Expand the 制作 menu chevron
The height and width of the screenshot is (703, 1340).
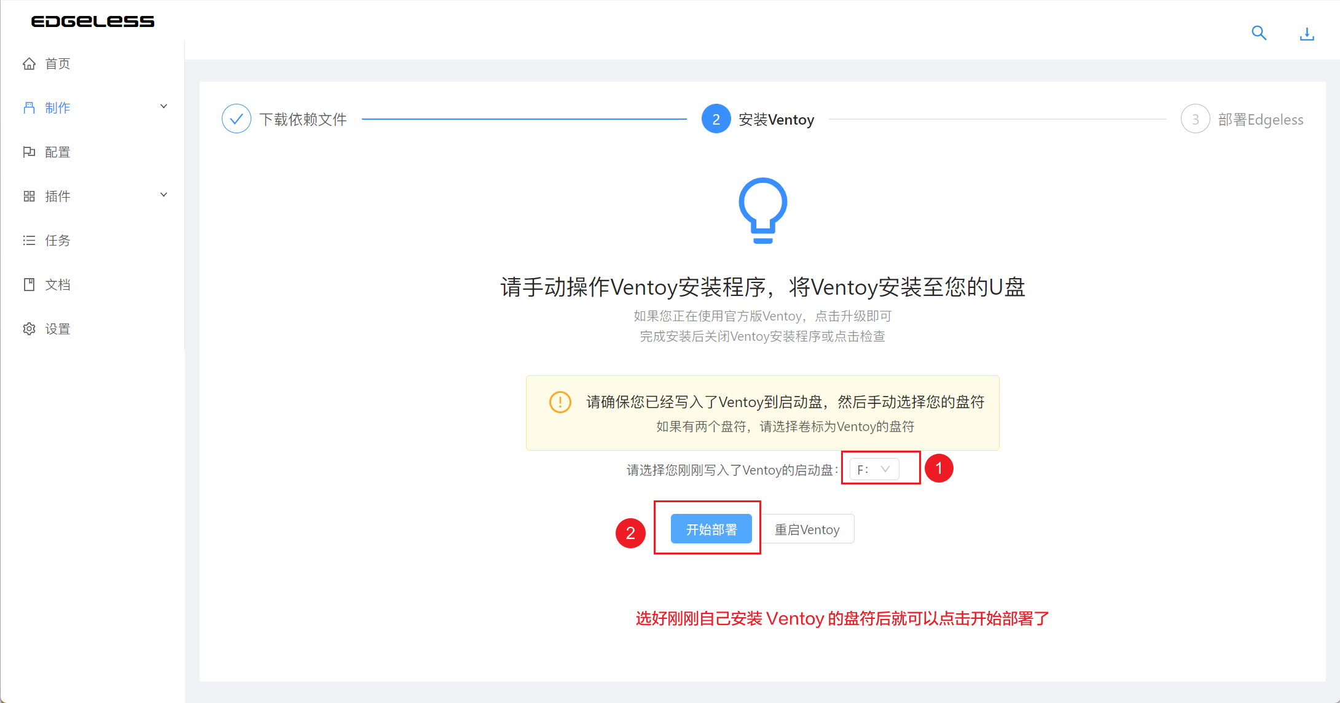[x=164, y=106]
